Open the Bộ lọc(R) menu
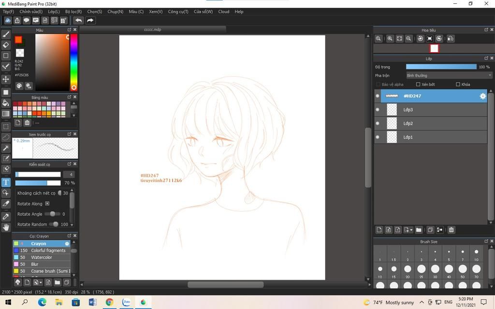 [73, 12]
